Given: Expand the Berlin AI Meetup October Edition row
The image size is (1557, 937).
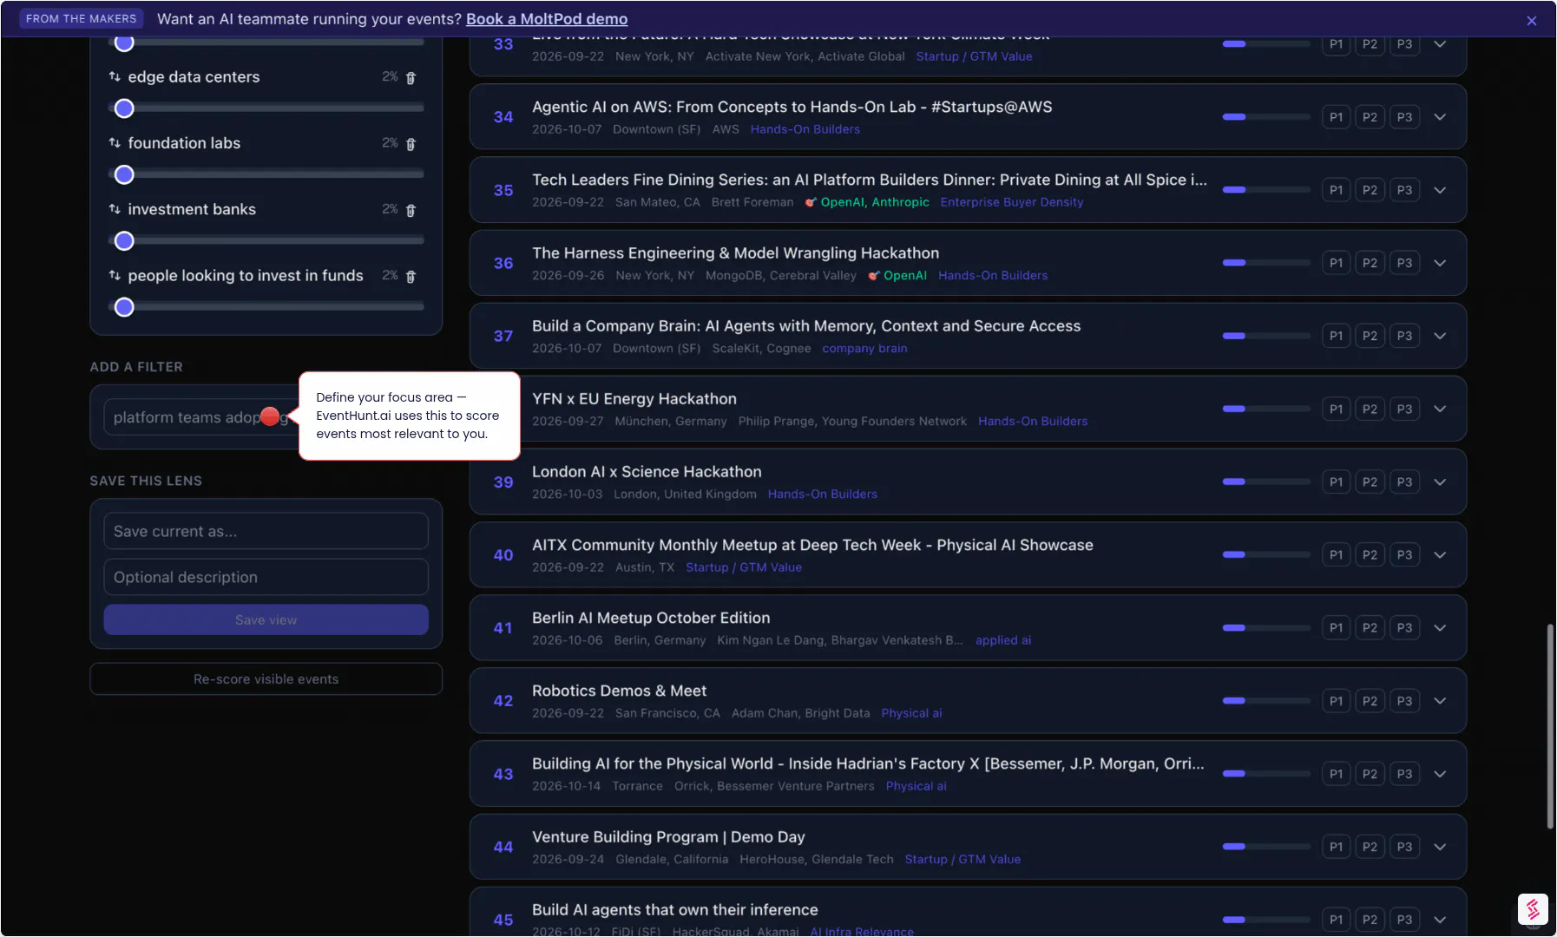Looking at the screenshot, I should 1440,627.
